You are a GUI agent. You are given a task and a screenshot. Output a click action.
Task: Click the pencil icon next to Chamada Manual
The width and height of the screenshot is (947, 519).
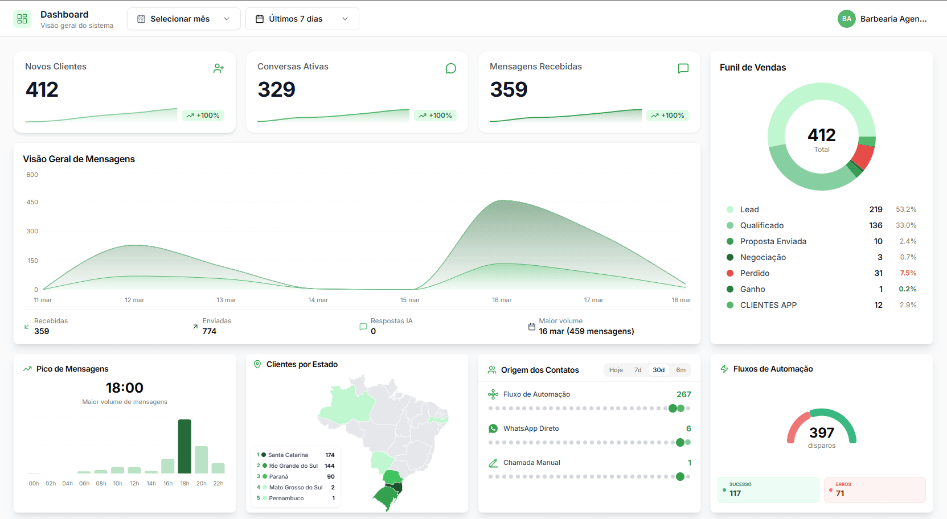[493, 462]
